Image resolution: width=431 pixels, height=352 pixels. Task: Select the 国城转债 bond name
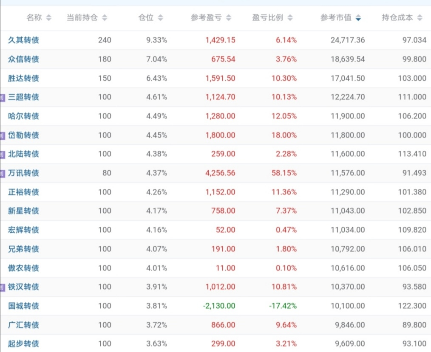[24, 306]
